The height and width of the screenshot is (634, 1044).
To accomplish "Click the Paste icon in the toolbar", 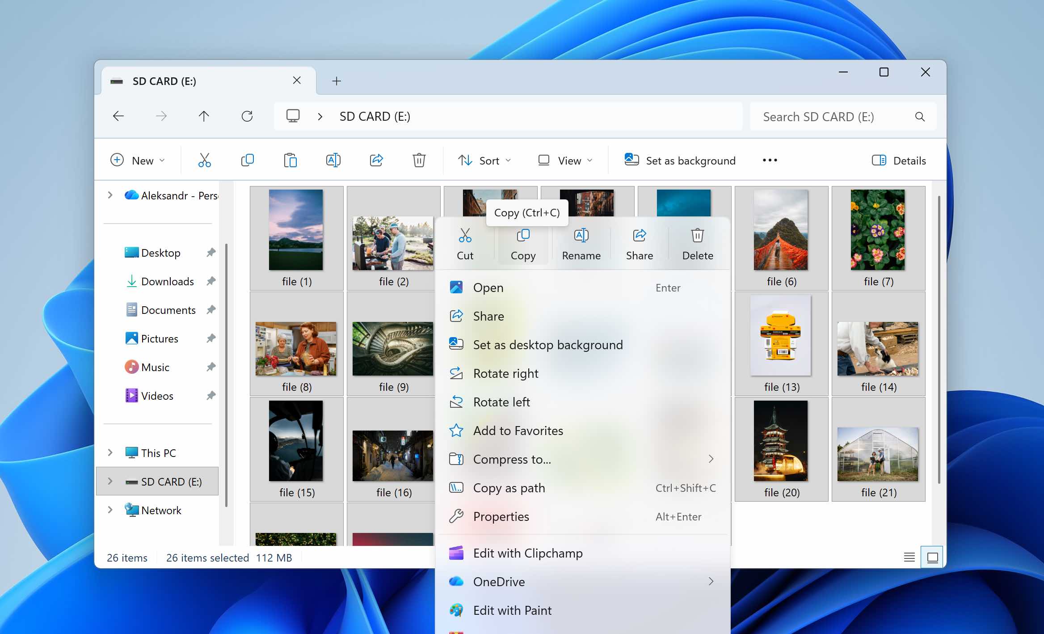I will click(291, 160).
